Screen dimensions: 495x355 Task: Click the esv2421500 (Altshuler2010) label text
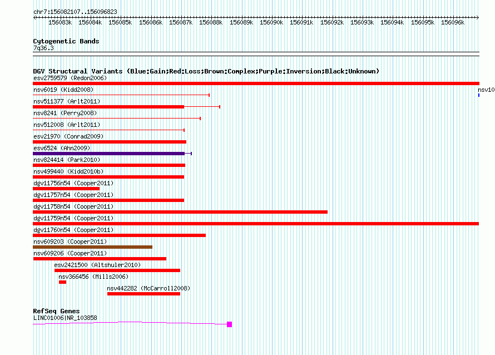point(97,265)
